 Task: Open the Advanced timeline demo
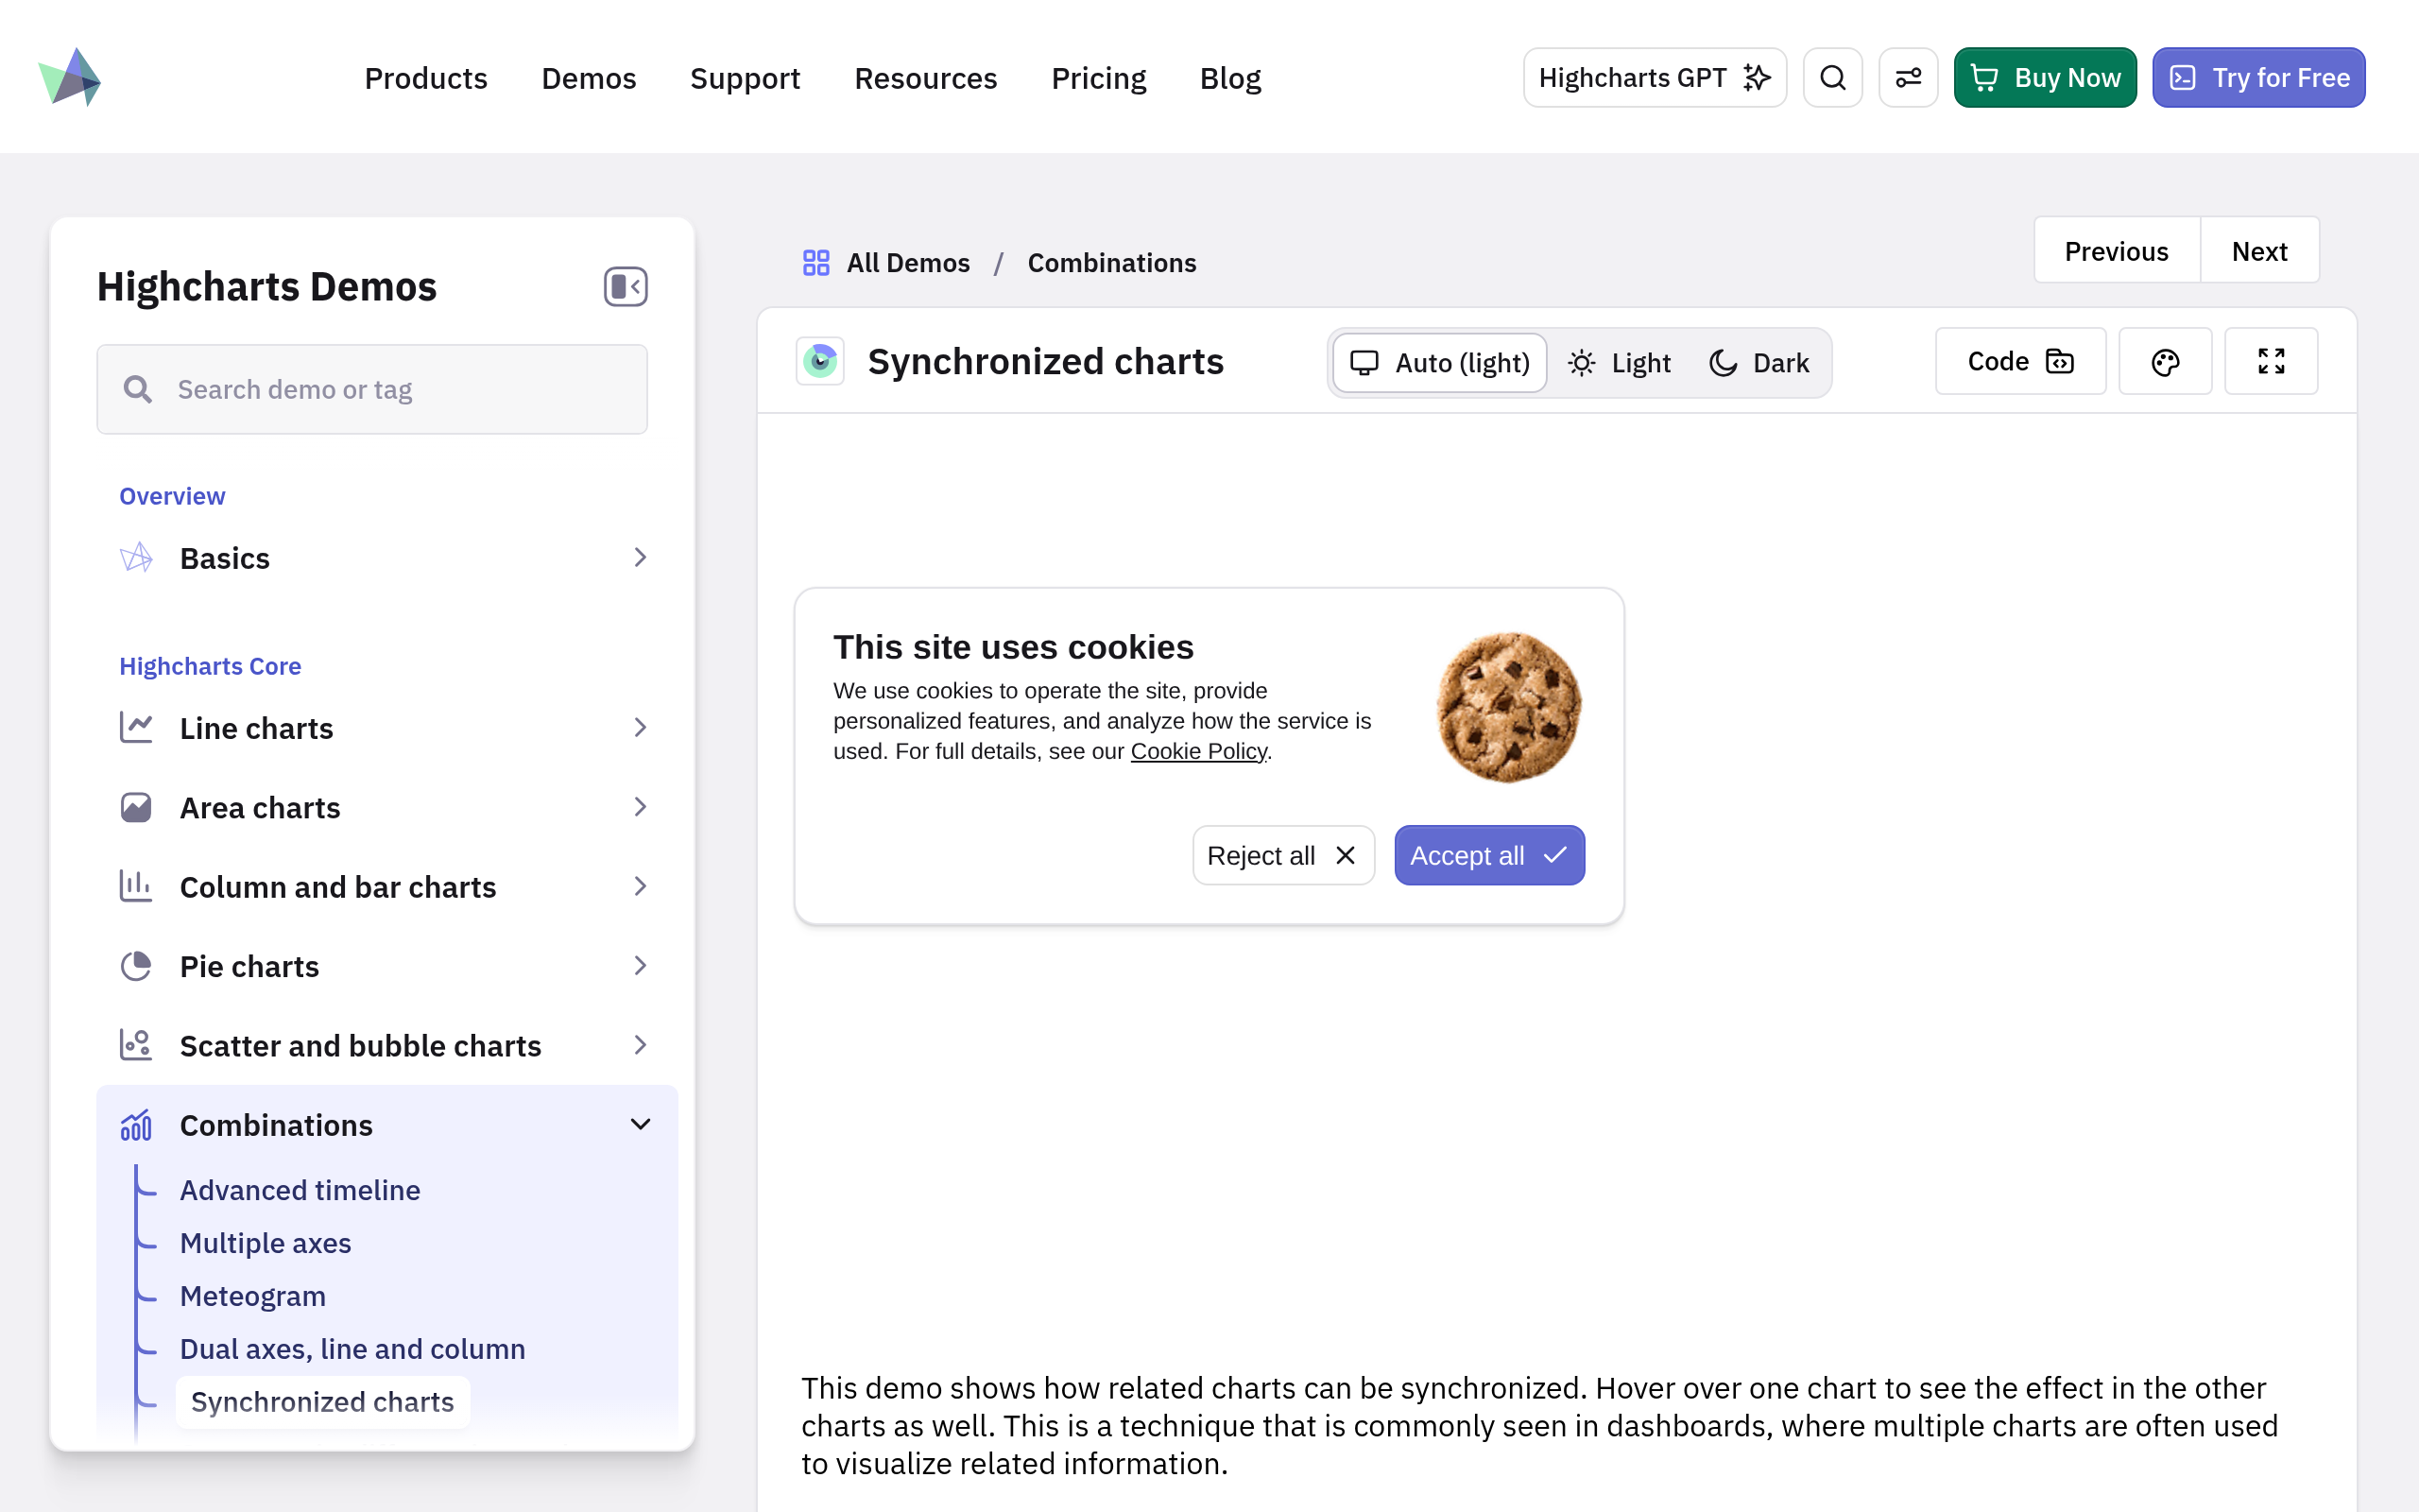coord(300,1190)
